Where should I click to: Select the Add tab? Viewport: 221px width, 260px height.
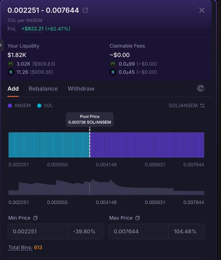click(13, 89)
